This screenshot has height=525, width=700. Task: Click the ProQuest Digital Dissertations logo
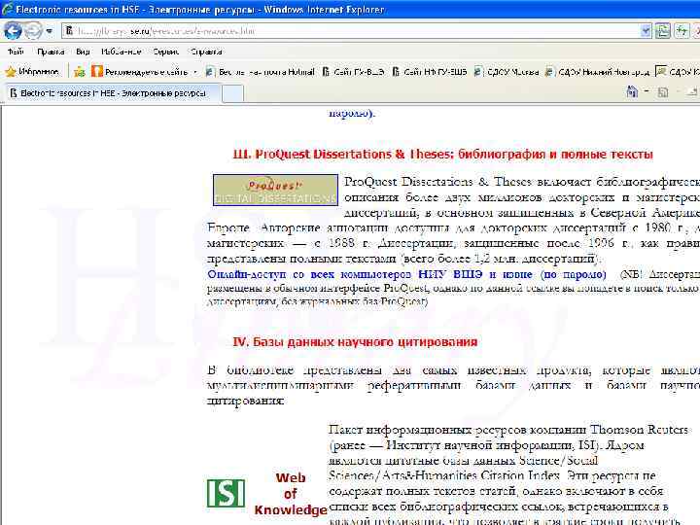point(275,191)
